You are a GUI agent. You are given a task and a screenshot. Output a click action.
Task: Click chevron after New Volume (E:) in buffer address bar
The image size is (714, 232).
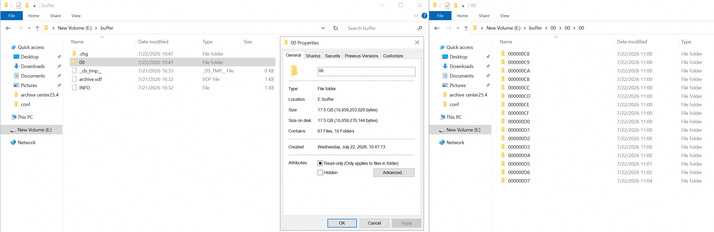(x=96, y=28)
